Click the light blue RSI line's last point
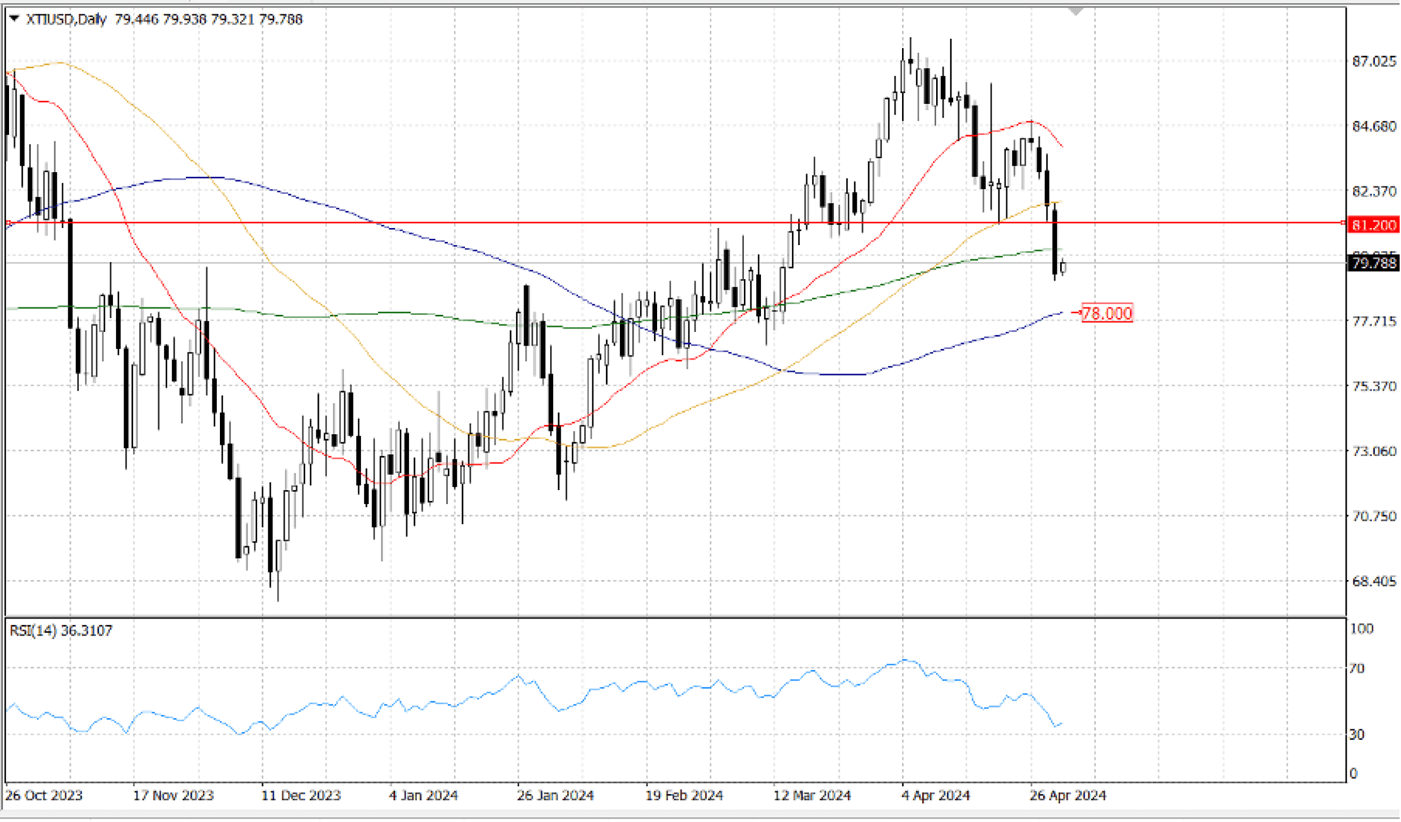 (x=1061, y=723)
